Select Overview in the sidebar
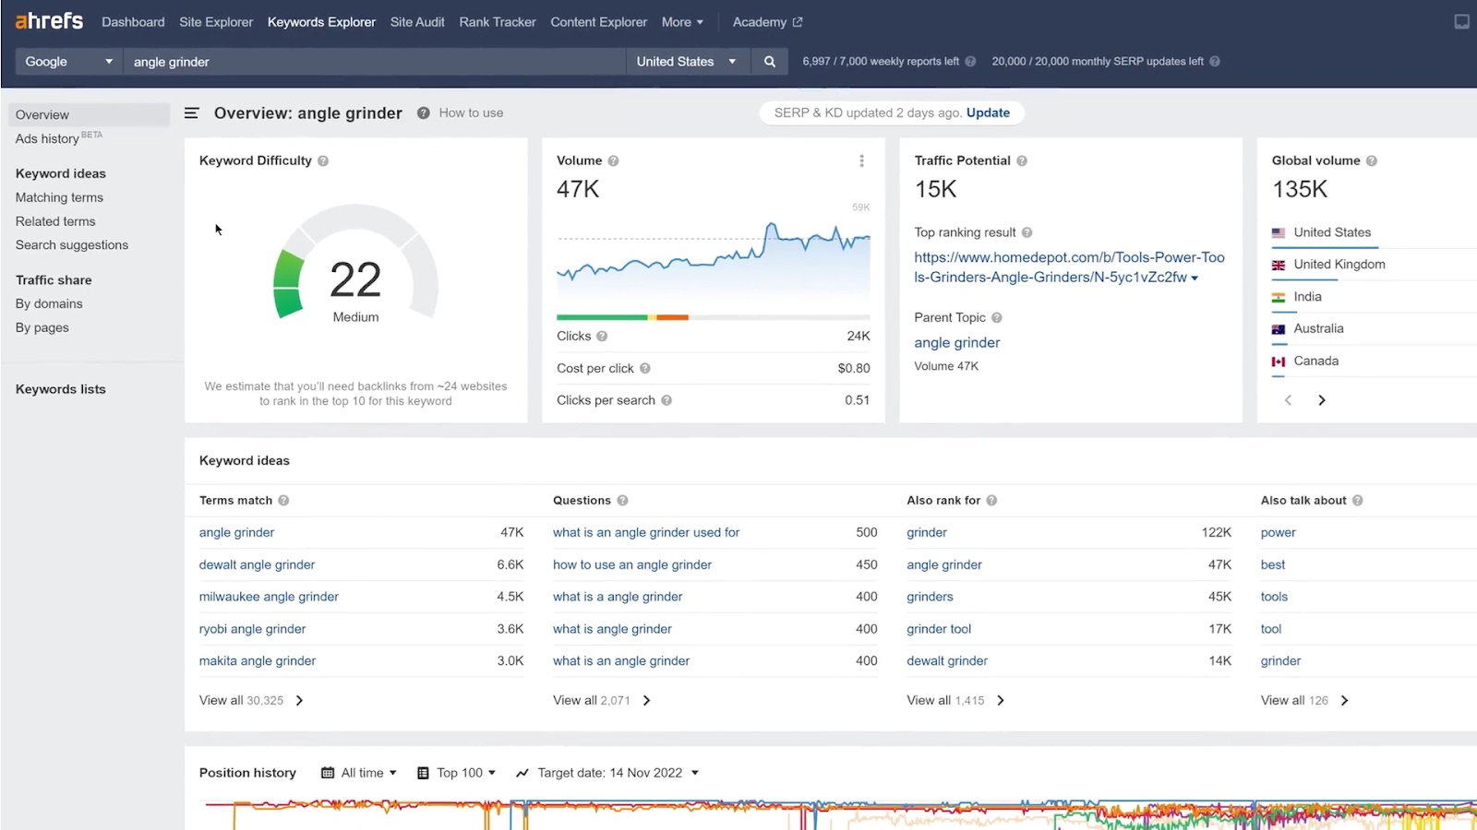The width and height of the screenshot is (1477, 830). (x=89, y=114)
